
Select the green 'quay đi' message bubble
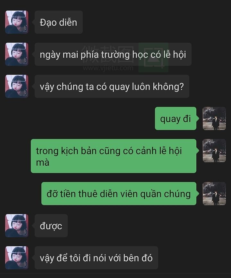(175, 118)
